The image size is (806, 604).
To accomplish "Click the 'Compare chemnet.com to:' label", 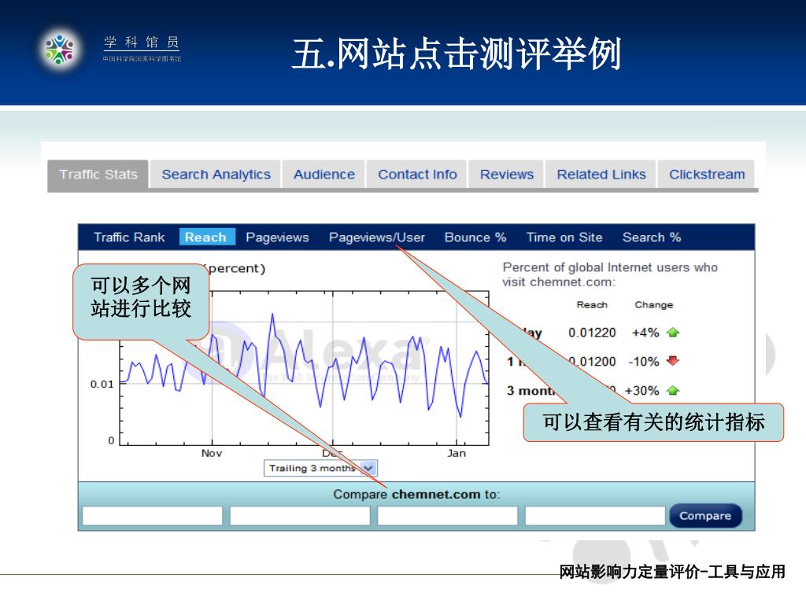I will [x=416, y=494].
